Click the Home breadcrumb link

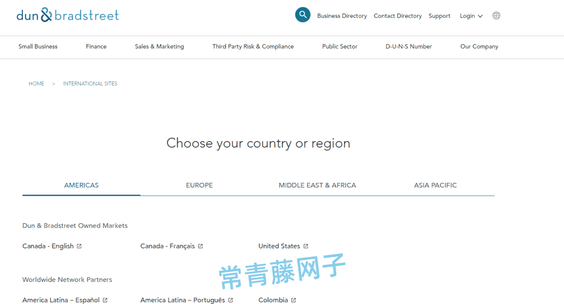pyautogui.click(x=37, y=84)
